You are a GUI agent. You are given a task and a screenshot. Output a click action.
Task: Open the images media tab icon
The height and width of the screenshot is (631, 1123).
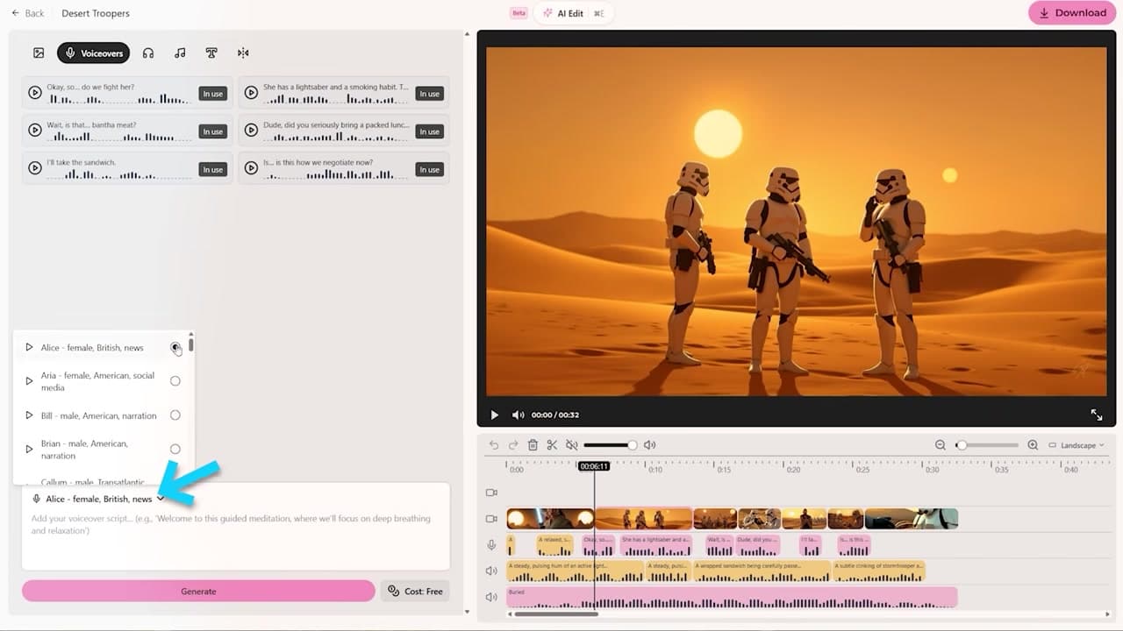pos(39,53)
